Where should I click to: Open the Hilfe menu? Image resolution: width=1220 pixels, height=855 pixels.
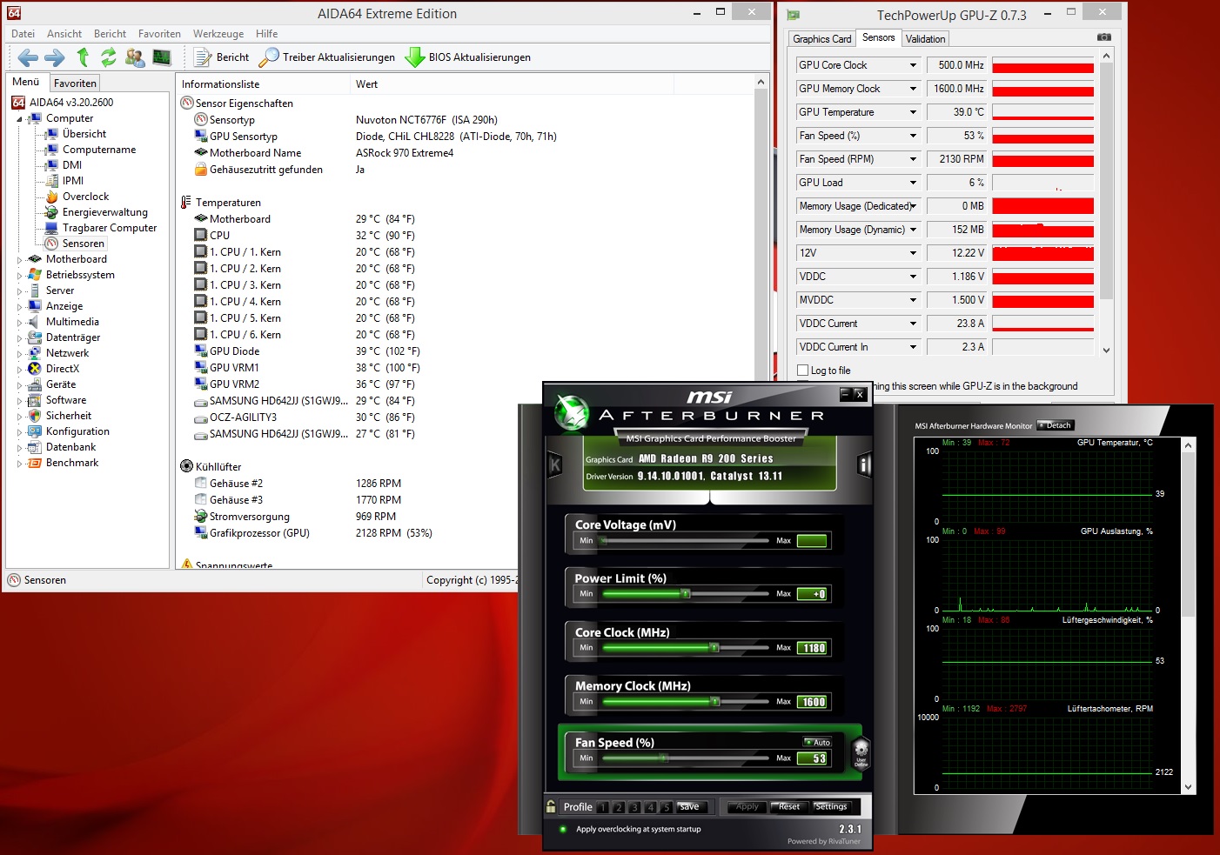coord(267,34)
